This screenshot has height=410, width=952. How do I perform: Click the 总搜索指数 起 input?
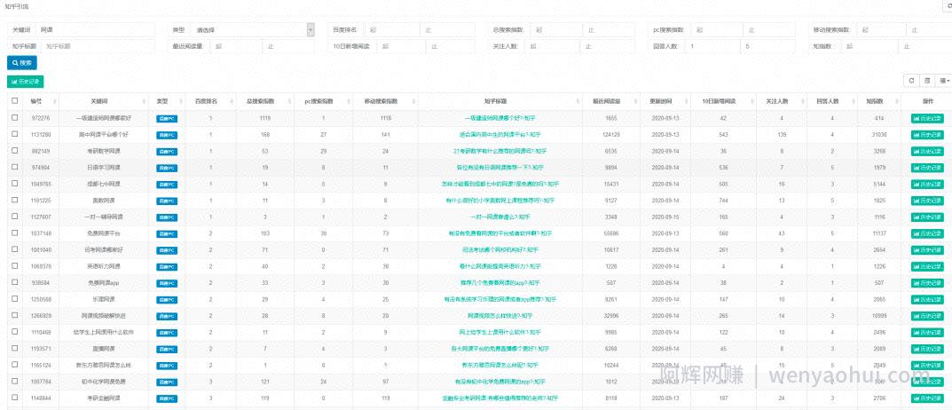(556, 30)
